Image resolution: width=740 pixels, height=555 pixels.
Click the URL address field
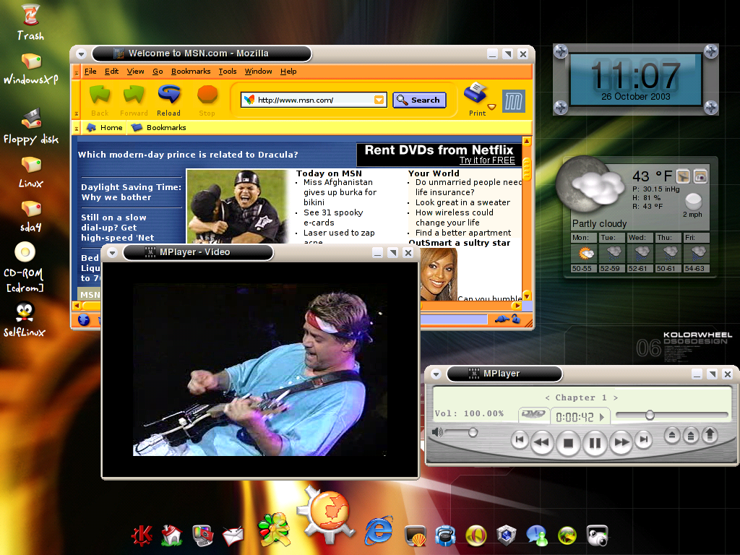point(314,100)
